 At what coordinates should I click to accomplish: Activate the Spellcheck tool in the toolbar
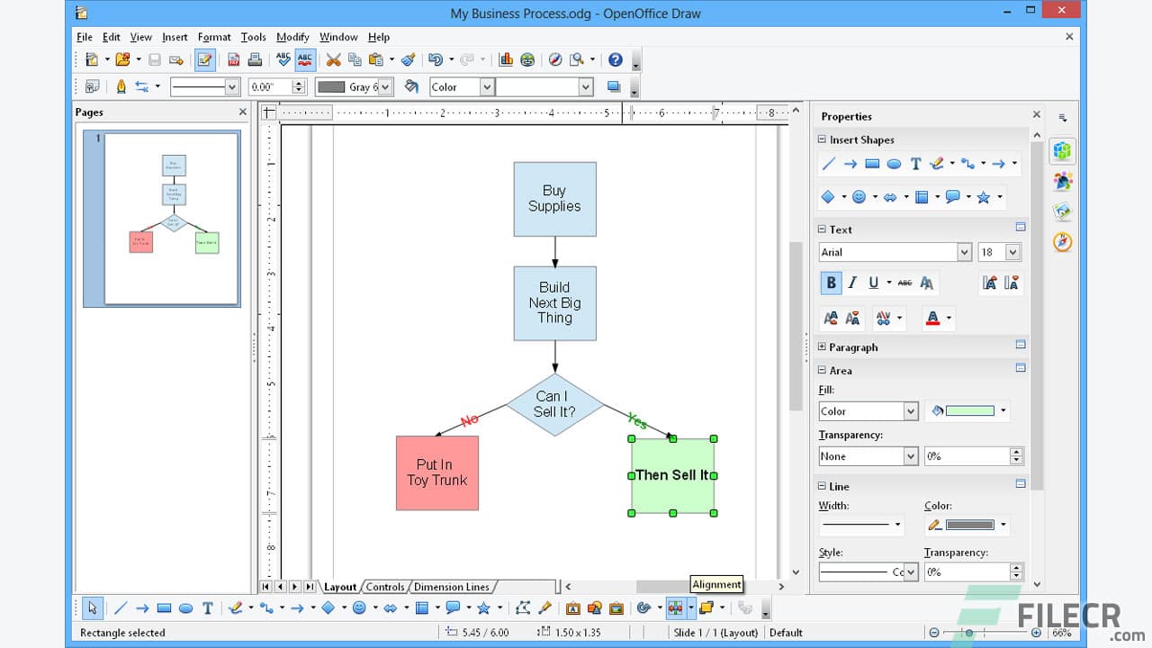click(x=282, y=59)
